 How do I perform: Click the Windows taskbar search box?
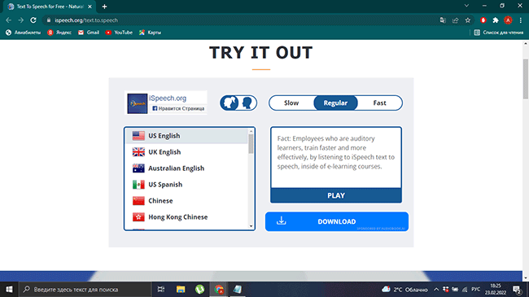point(85,289)
